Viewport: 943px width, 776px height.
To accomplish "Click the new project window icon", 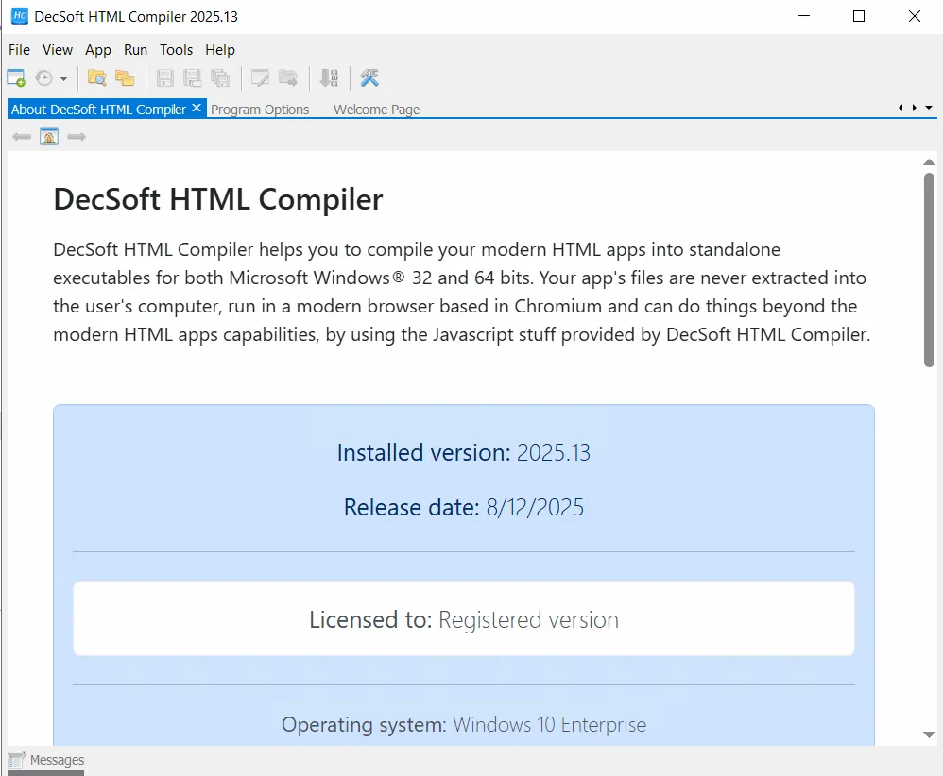I will click(16, 77).
